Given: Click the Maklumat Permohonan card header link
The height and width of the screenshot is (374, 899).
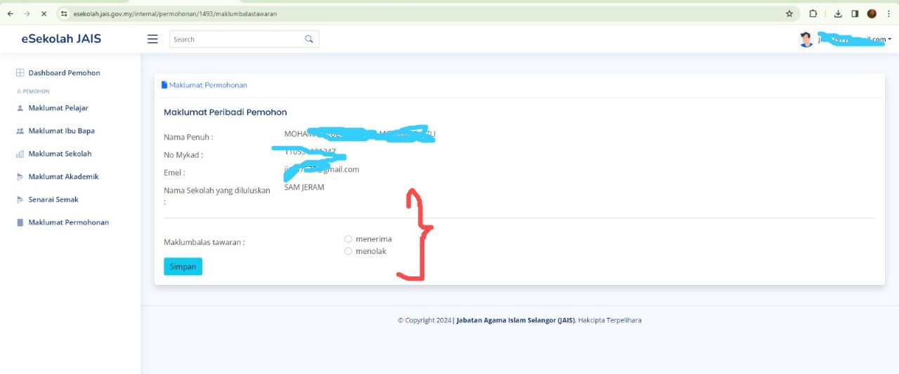Looking at the screenshot, I should [207, 85].
